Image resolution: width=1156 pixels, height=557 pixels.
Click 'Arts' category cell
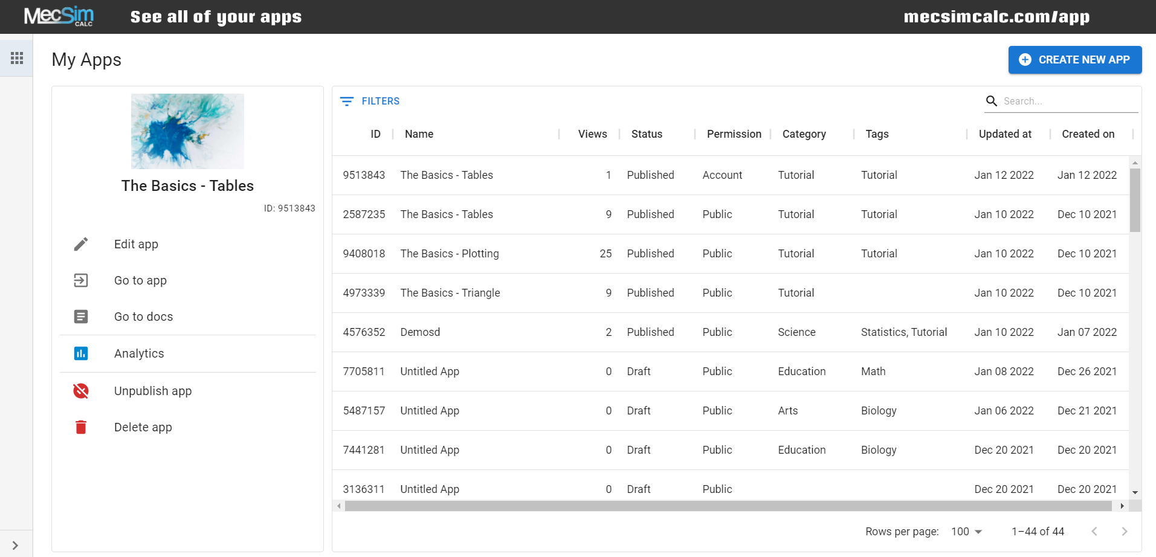[x=787, y=411]
